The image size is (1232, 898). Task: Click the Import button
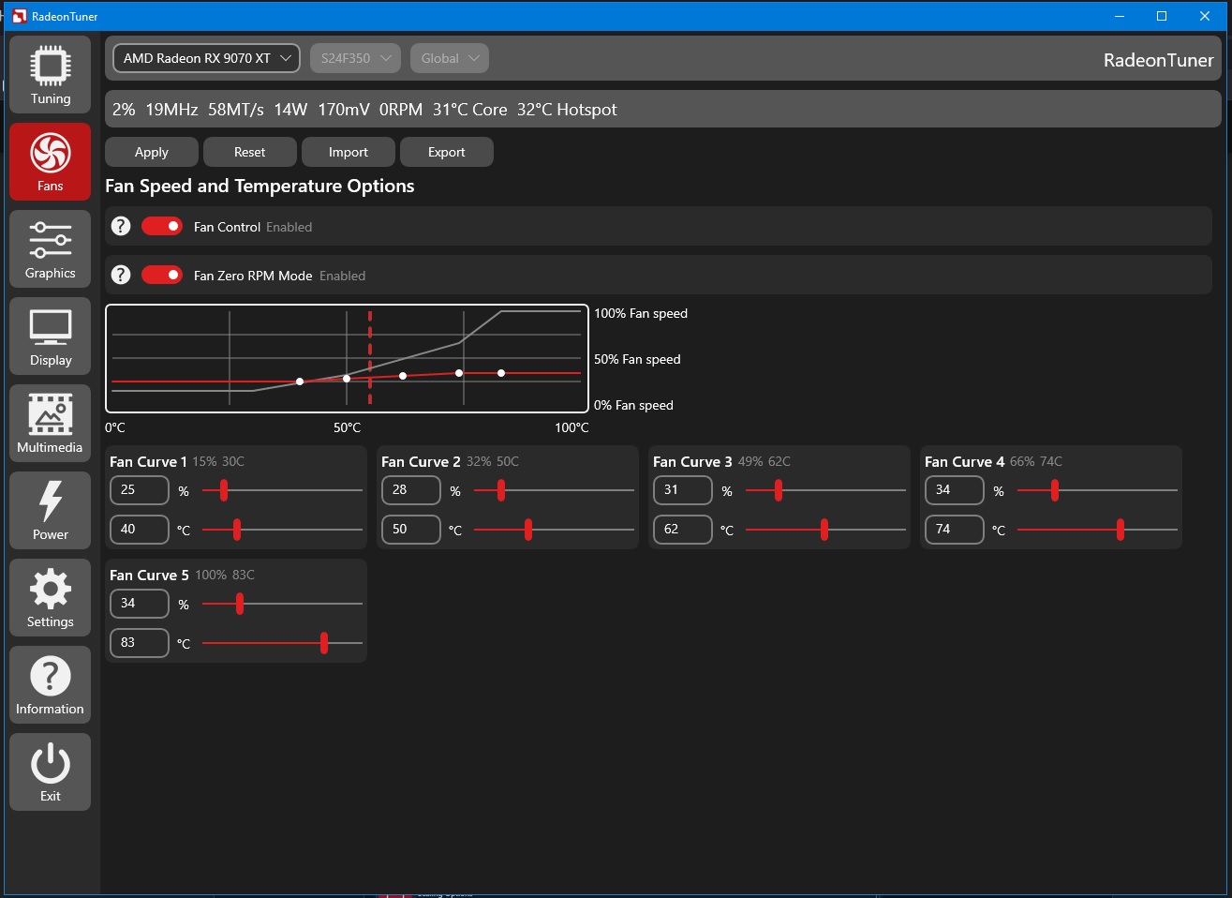click(x=349, y=152)
